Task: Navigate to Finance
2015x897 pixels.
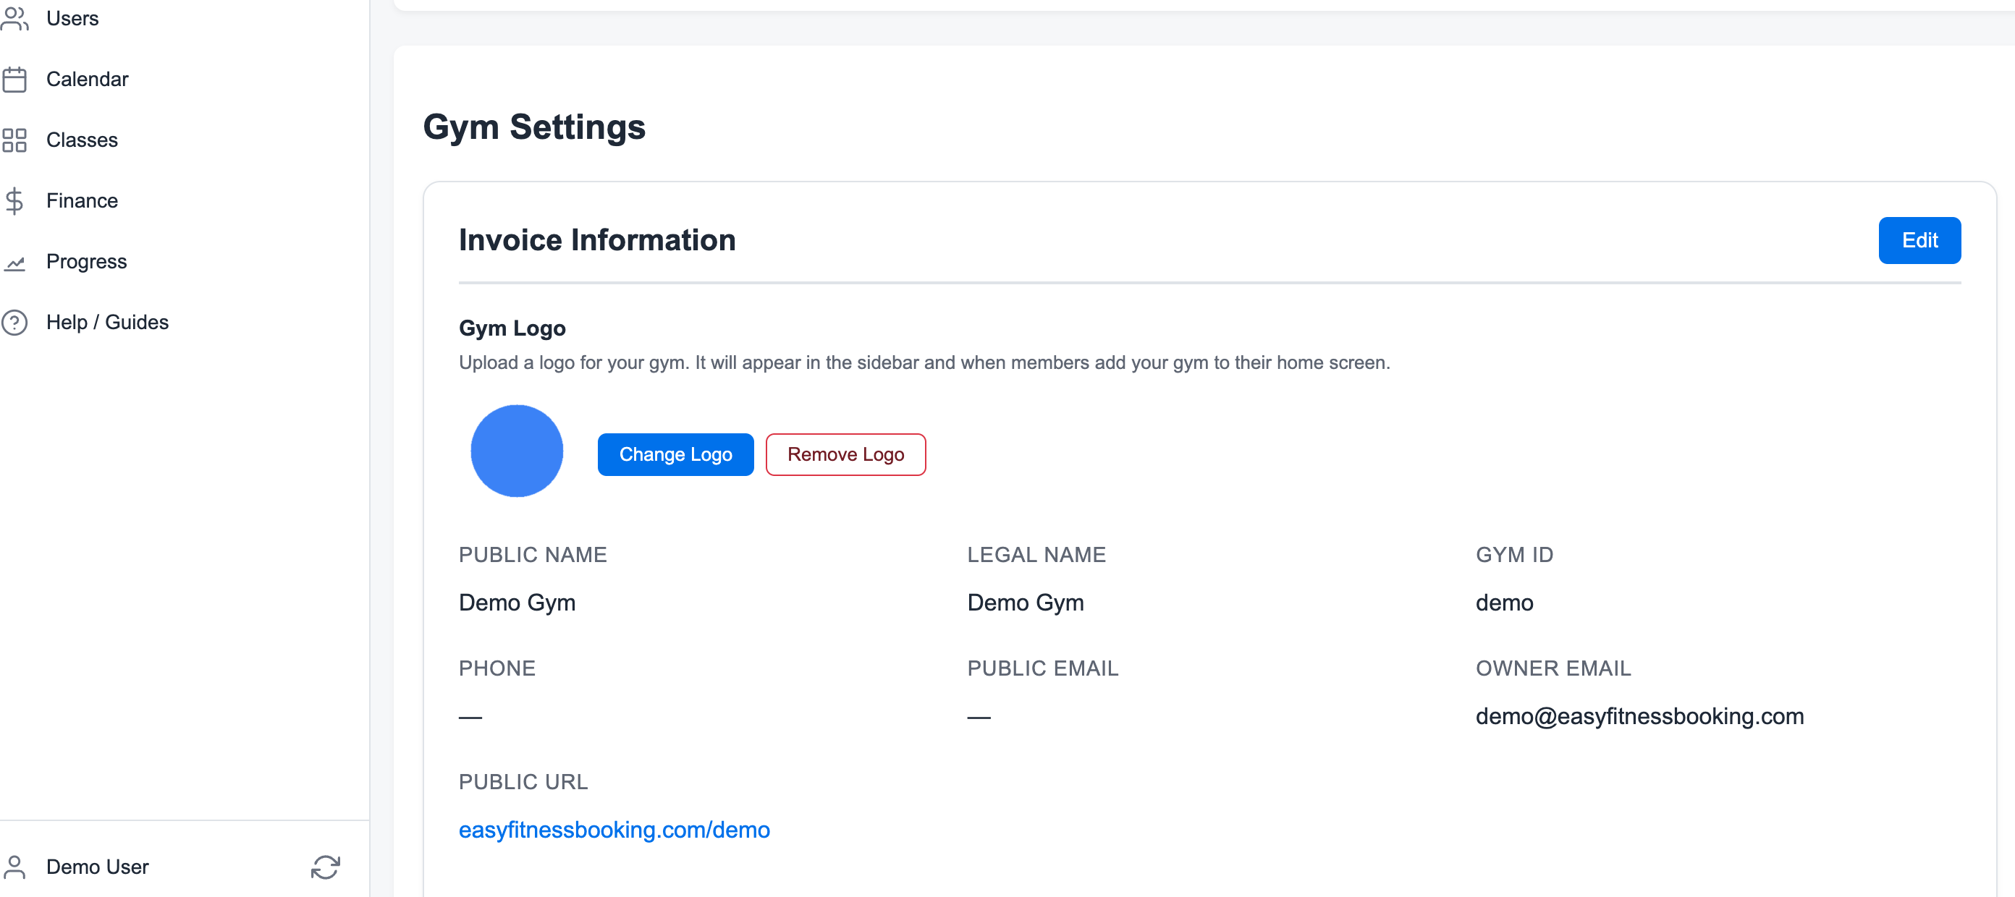Action: [82, 201]
